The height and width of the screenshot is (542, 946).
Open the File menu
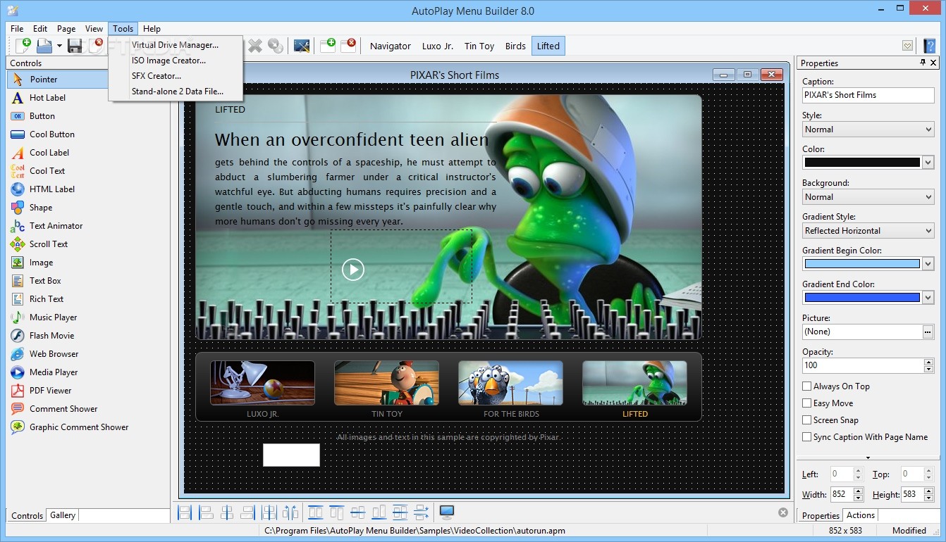tap(17, 29)
